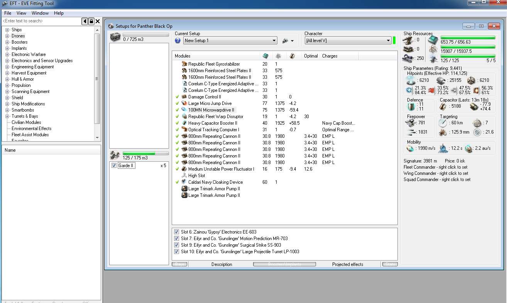The width and height of the screenshot is (507, 303).
Task: Click the Stats button
Action: coord(390,264)
